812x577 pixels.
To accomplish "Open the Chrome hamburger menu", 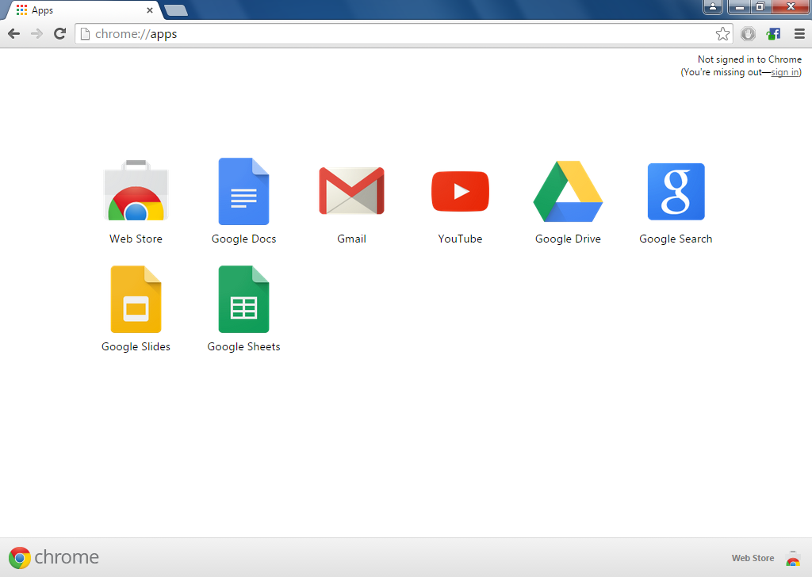I will (799, 34).
